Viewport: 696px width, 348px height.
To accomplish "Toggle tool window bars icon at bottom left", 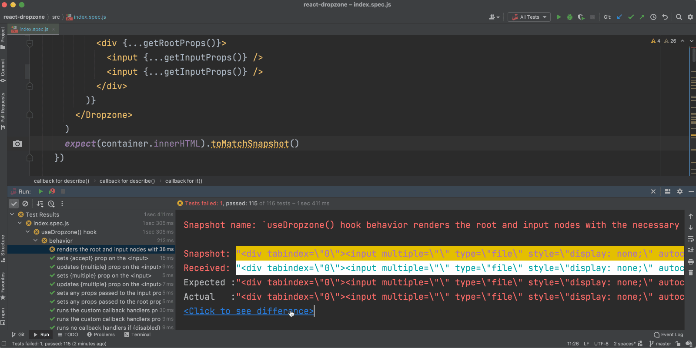I will (x=3, y=344).
